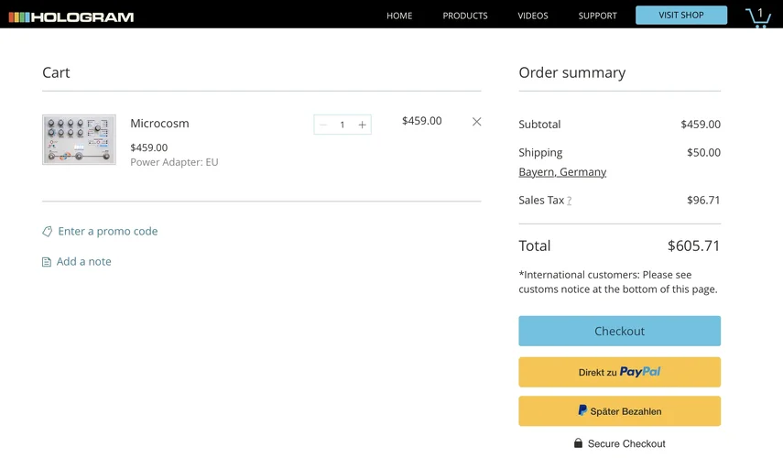783x458 pixels.
Task: Open the Microcosm product thumbnail
Action: click(79, 139)
